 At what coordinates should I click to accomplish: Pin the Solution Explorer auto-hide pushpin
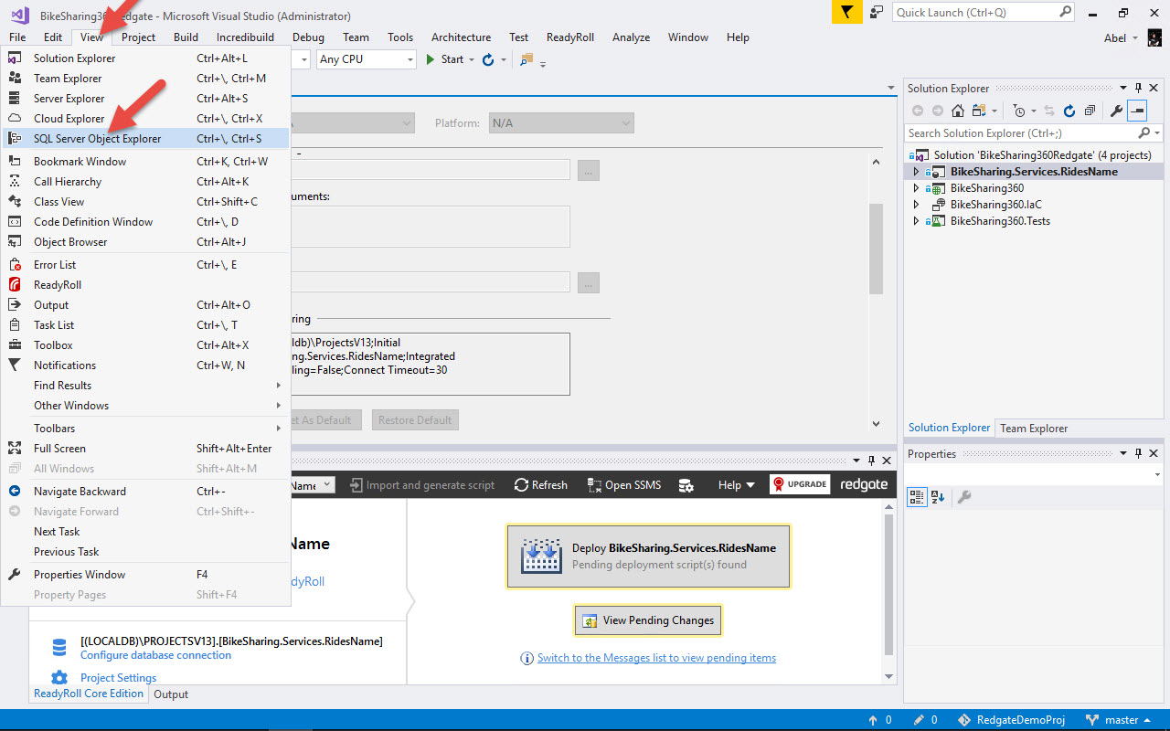[1138, 89]
